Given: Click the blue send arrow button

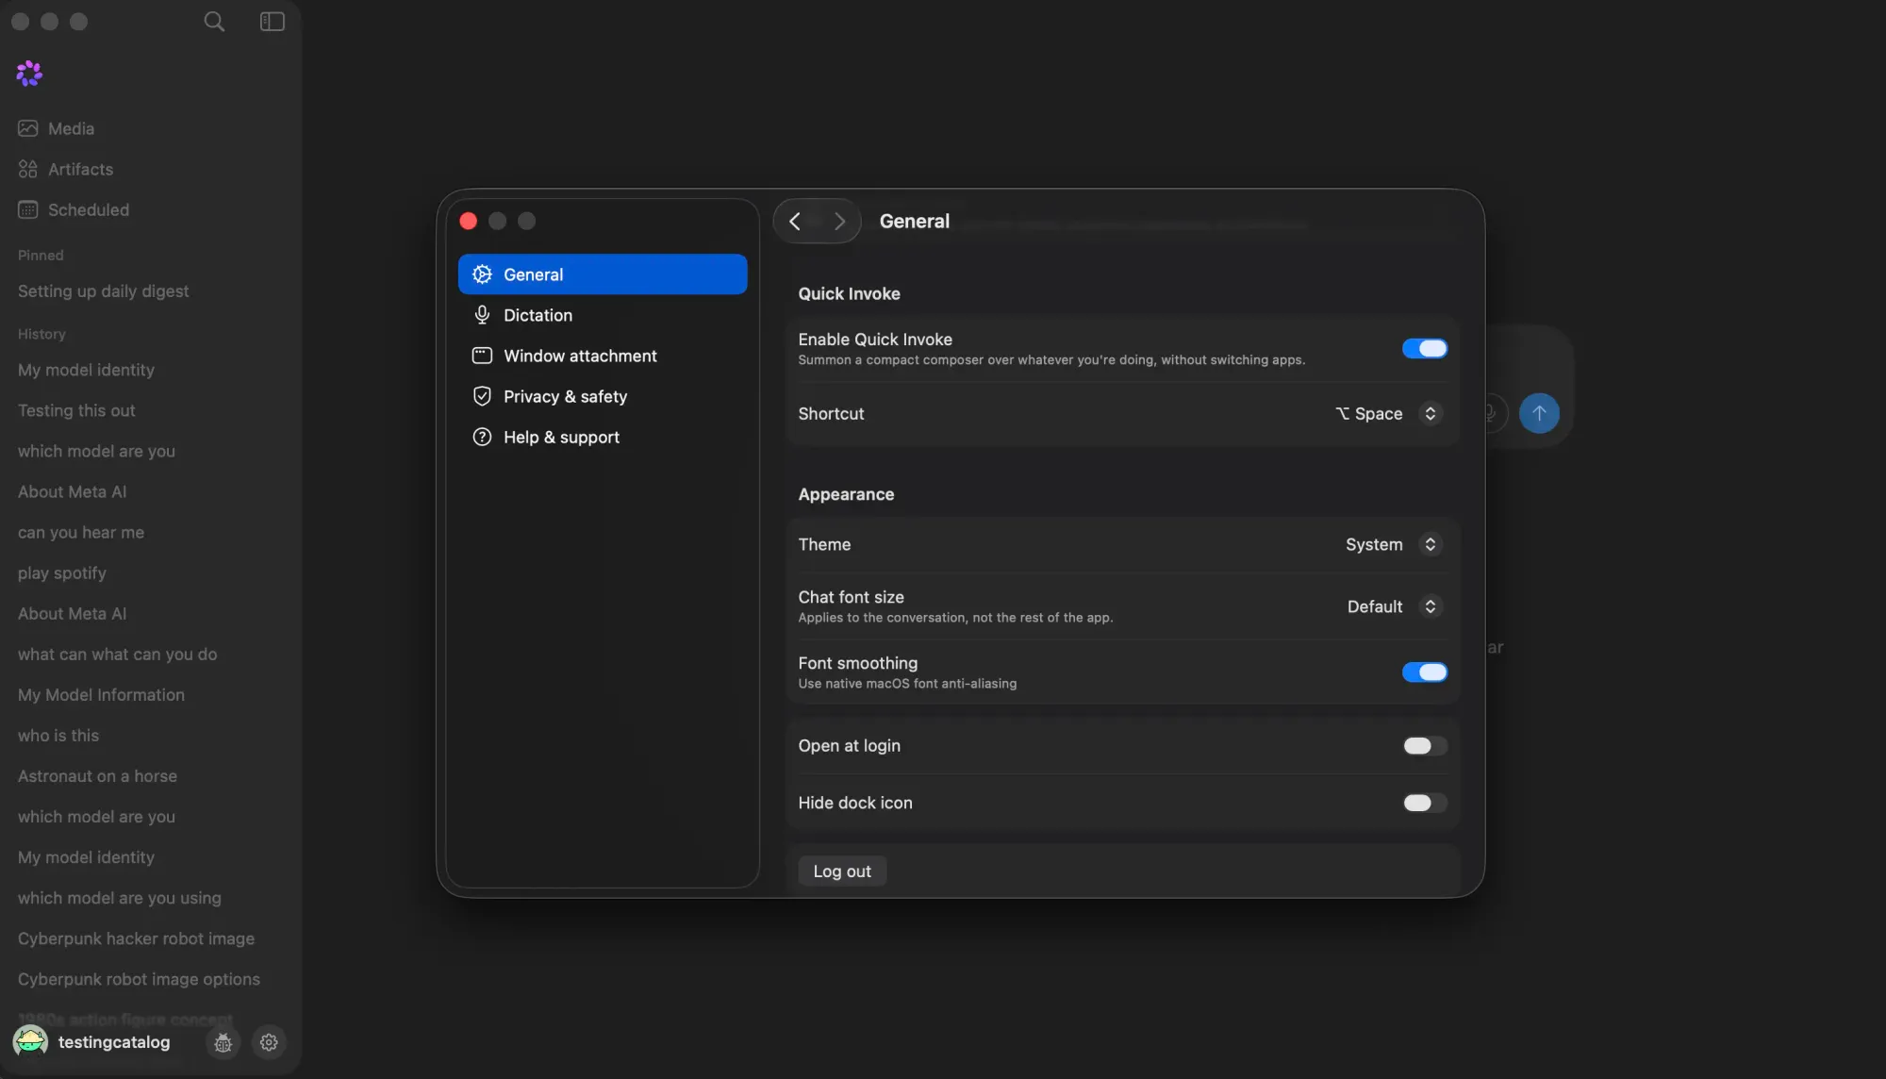Looking at the screenshot, I should (1539, 413).
